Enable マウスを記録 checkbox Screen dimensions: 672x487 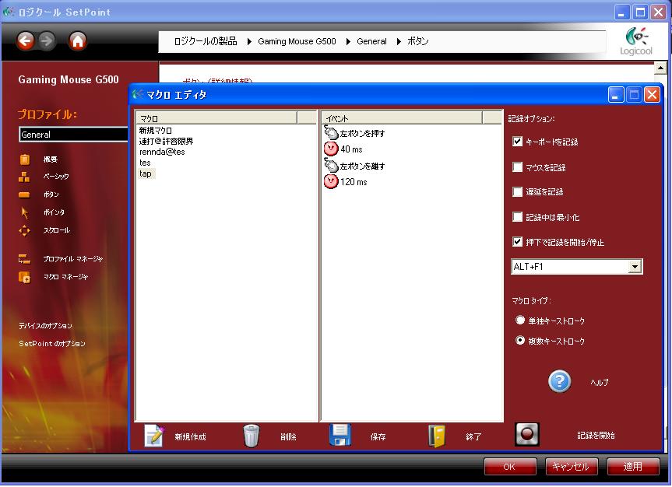(x=517, y=167)
